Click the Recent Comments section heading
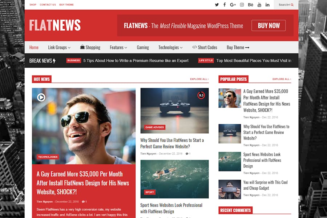The image size is (327, 218). pyautogui.click(x=235, y=210)
